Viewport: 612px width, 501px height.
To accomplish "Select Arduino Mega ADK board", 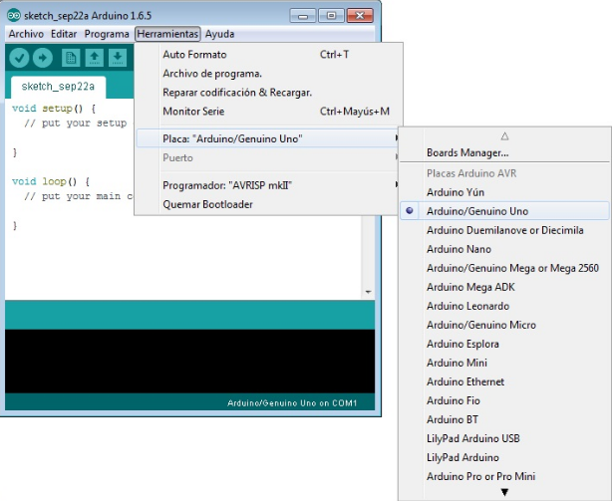I will (x=504, y=287).
